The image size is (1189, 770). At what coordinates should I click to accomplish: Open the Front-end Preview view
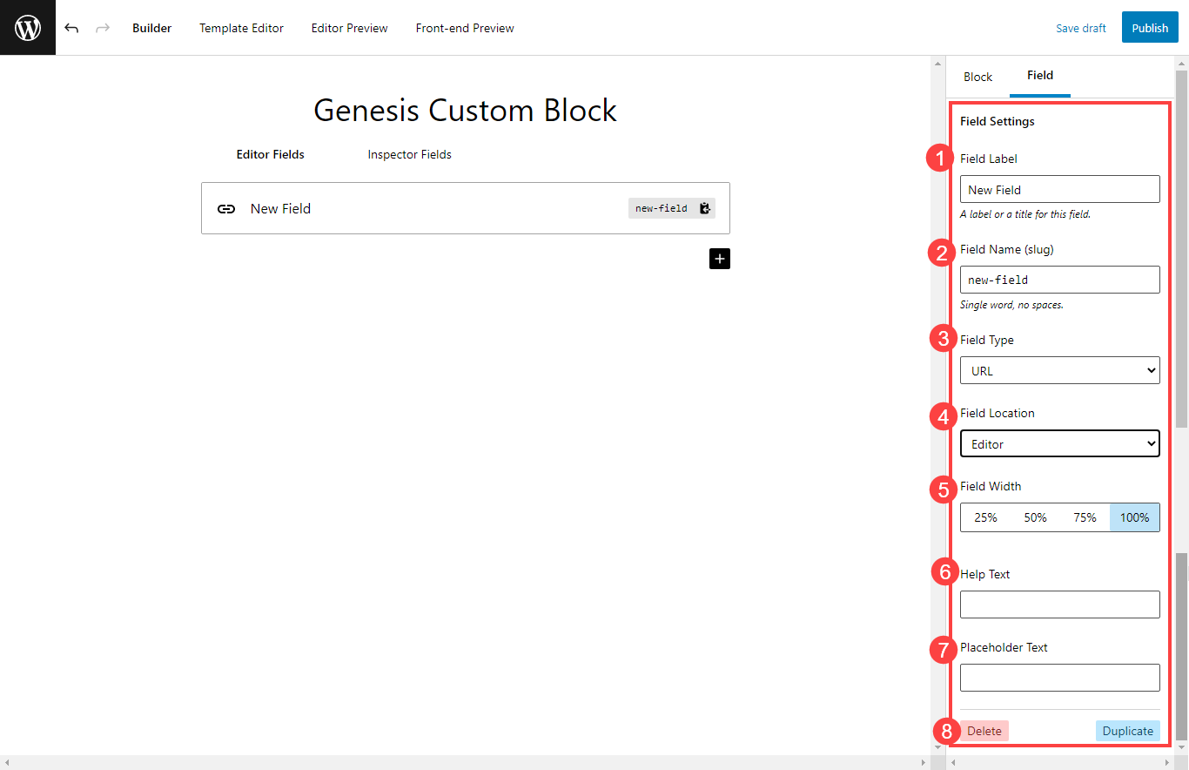pyautogui.click(x=465, y=27)
